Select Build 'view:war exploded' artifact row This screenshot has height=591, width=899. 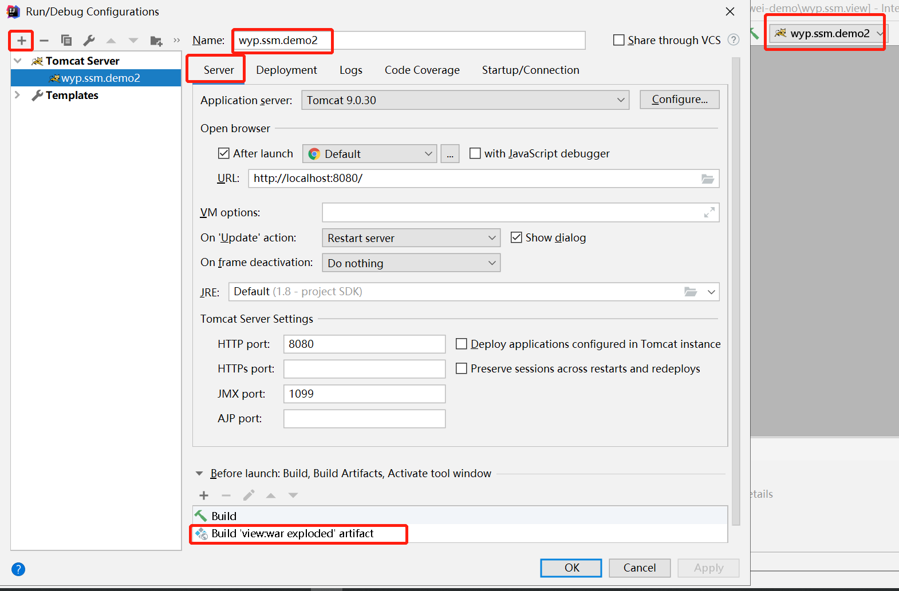[460, 533]
